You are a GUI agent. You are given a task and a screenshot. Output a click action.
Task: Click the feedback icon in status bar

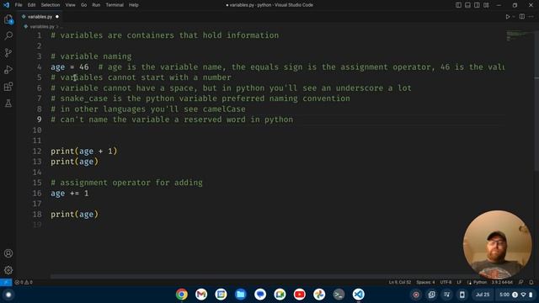[x=521, y=282]
